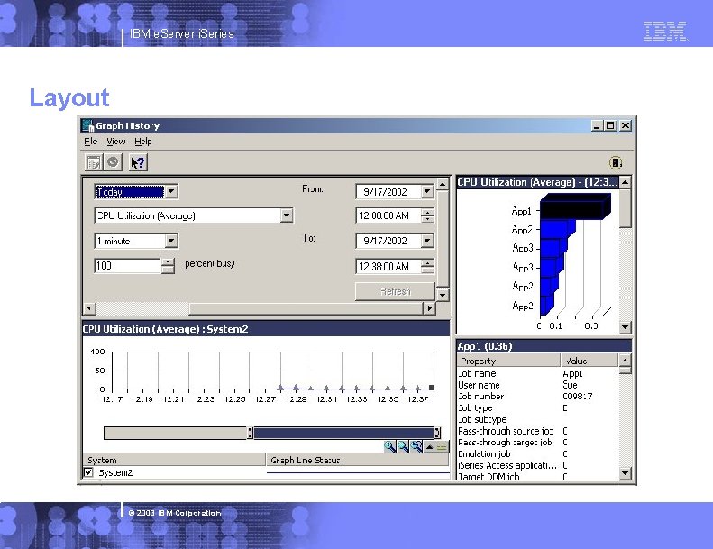Click the left handle of the time range bar

(x=250, y=433)
